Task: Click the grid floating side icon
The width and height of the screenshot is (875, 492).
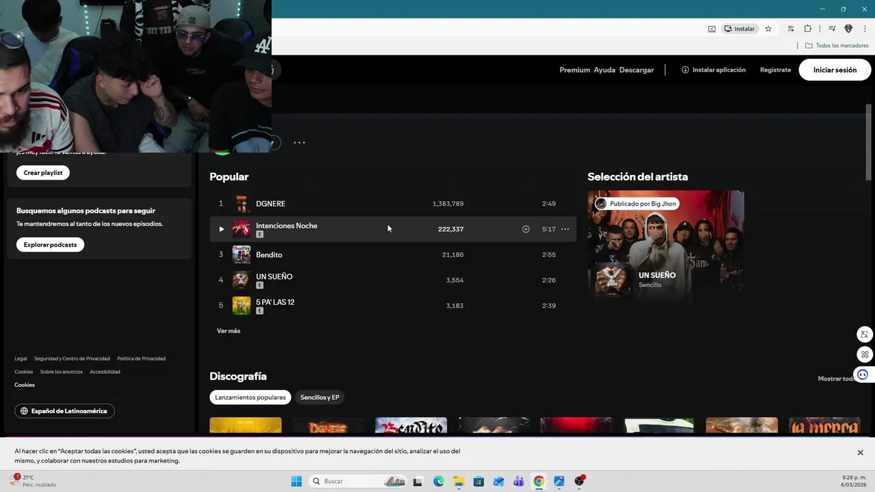Action: [x=865, y=354]
